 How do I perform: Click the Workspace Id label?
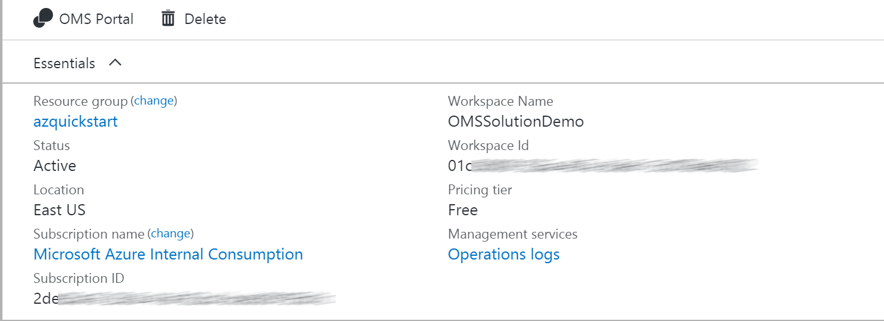point(489,146)
